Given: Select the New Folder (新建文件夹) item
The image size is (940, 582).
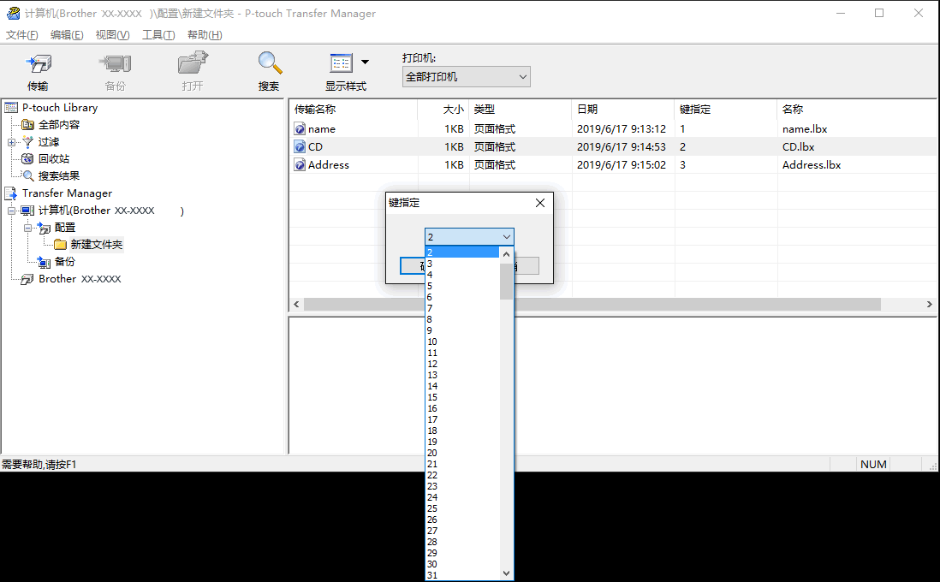Looking at the screenshot, I should [97, 245].
